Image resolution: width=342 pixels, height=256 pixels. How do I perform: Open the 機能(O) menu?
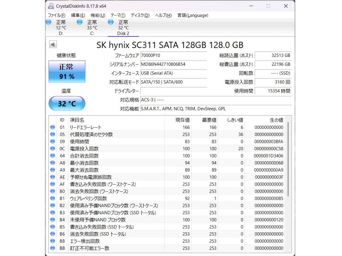click(x=97, y=15)
